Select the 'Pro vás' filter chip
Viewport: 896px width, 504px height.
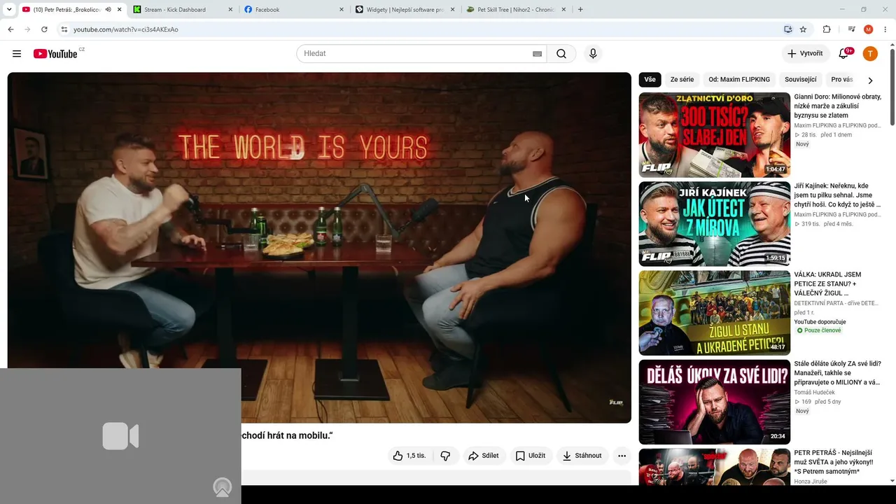click(842, 80)
